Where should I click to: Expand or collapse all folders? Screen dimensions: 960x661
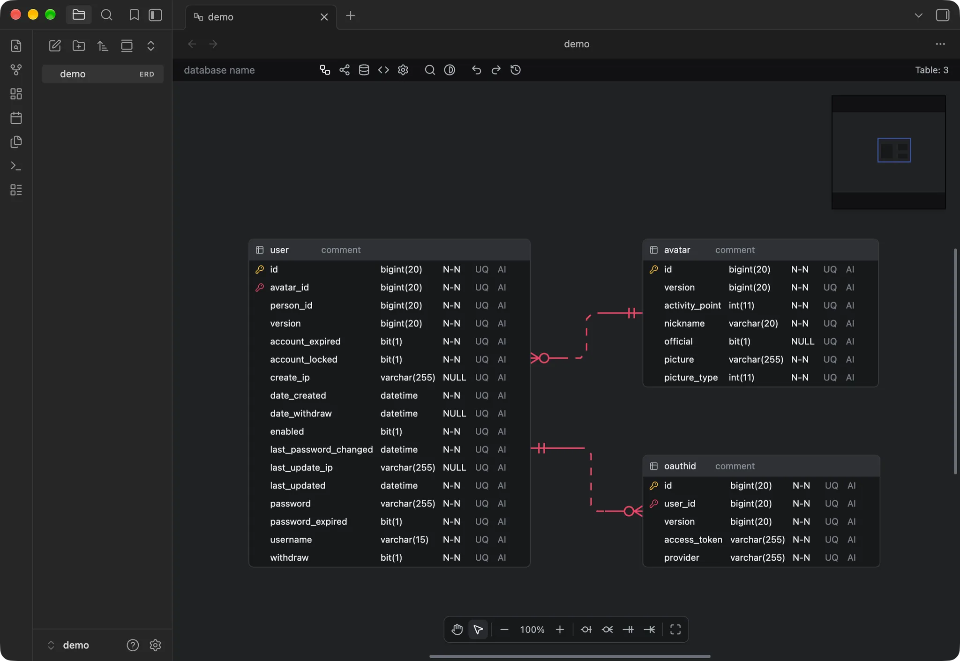coord(150,45)
